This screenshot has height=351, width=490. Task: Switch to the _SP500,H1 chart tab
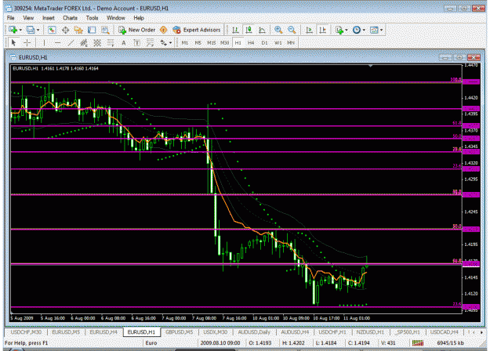point(408,332)
